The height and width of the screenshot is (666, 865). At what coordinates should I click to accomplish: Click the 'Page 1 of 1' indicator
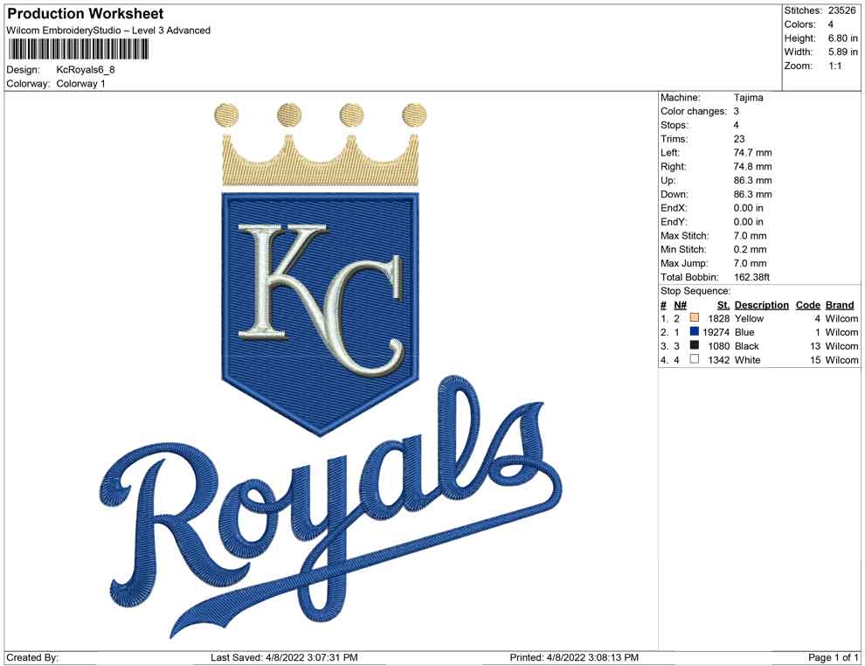833,657
